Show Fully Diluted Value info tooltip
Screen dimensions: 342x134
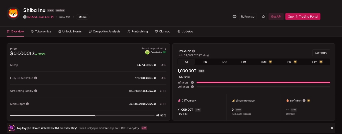pyautogui.click(x=35, y=78)
